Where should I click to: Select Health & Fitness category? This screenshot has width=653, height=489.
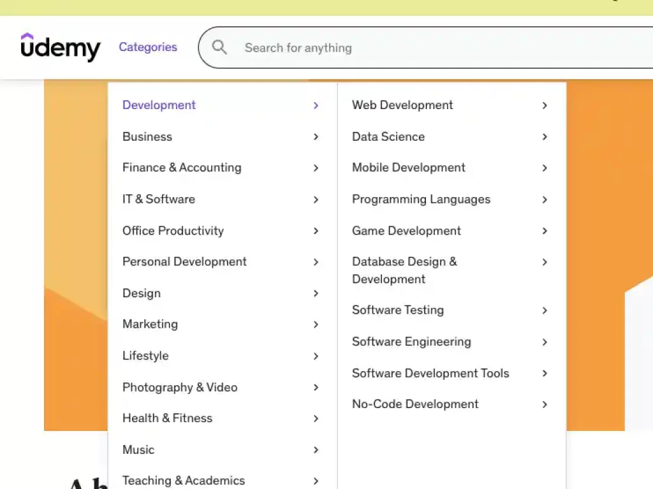click(x=167, y=418)
